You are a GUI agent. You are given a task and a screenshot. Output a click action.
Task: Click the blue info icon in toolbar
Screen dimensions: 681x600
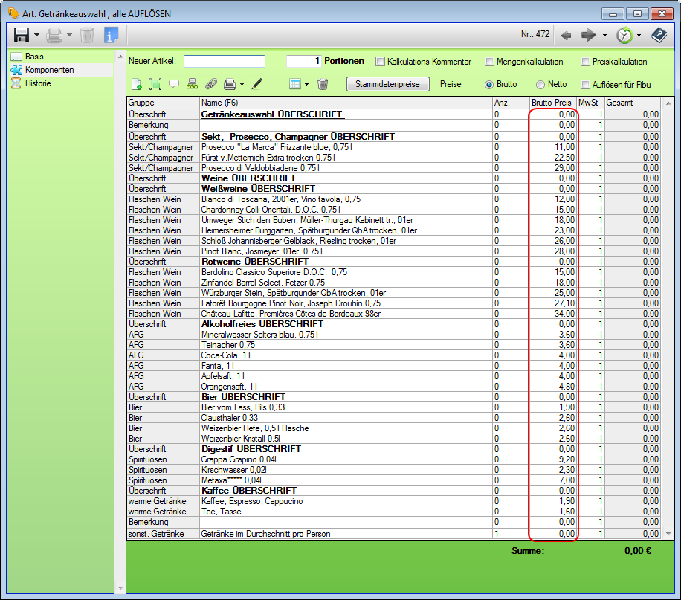coord(111,35)
